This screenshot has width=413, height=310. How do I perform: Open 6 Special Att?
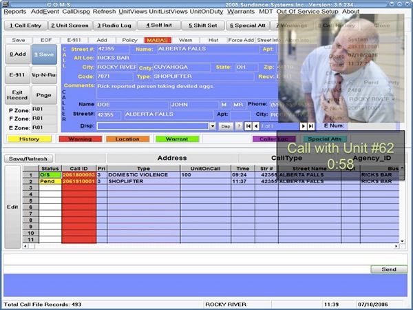[247, 25]
